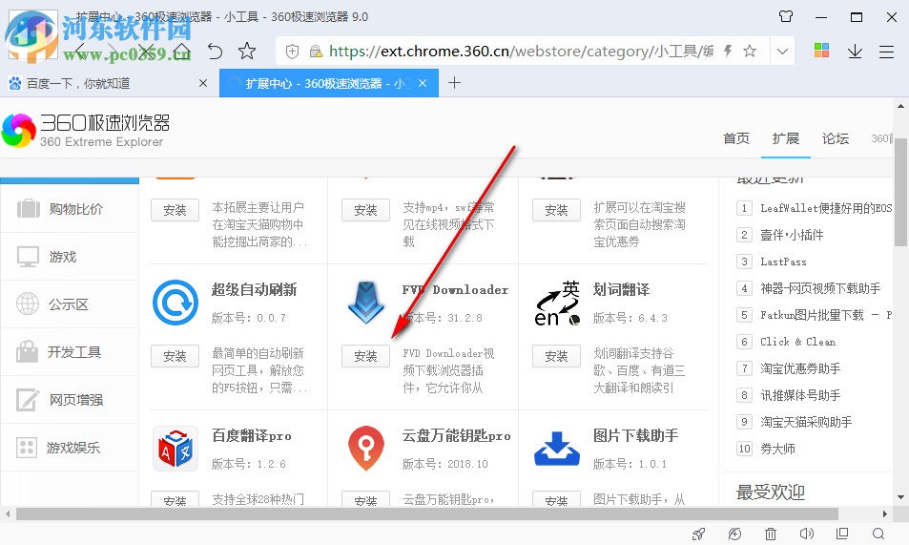Click the 超级自动刷新 extension icon
909x545 pixels.
click(x=176, y=303)
